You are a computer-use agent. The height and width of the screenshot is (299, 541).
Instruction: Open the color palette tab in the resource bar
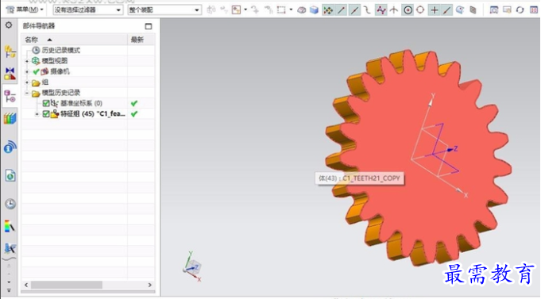point(10,226)
